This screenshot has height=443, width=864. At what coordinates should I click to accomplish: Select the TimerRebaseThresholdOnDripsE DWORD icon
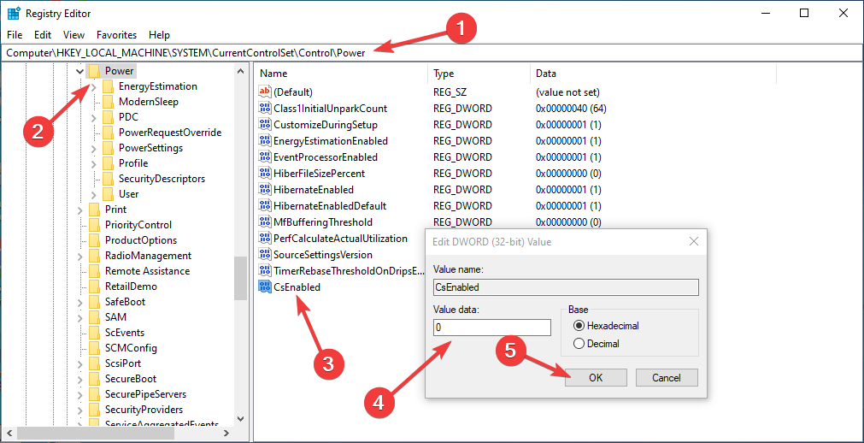(x=265, y=271)
